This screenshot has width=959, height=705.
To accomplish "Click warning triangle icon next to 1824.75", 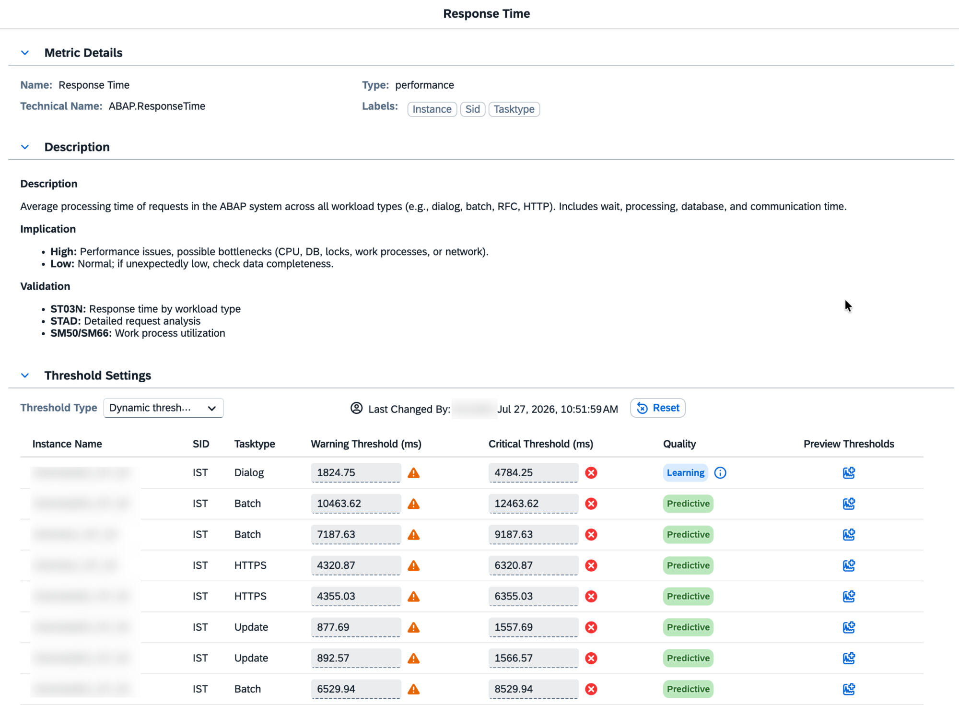I will [x=414, y=473].
